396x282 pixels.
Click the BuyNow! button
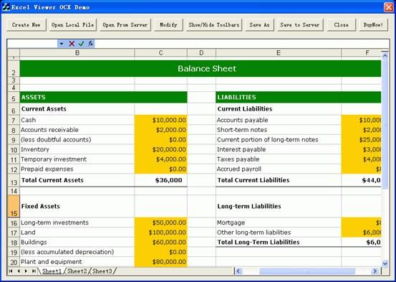click(x=373, y=25)
